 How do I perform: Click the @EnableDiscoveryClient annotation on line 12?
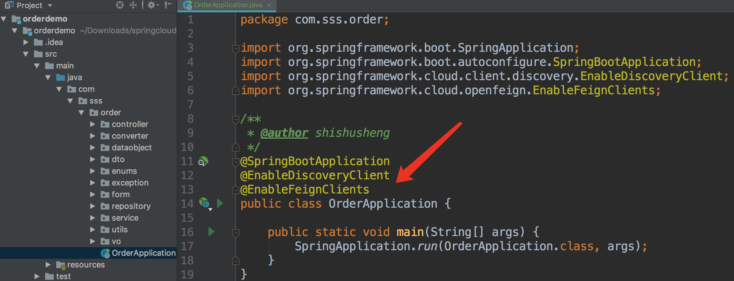(315, 175)
